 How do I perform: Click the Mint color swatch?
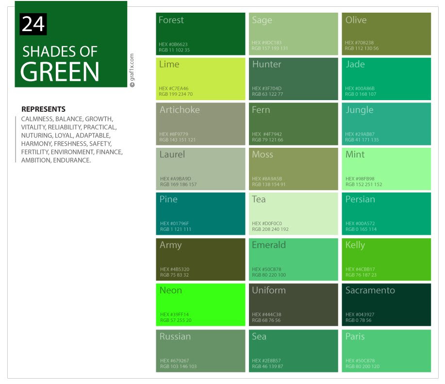click(x=386, y=168)
